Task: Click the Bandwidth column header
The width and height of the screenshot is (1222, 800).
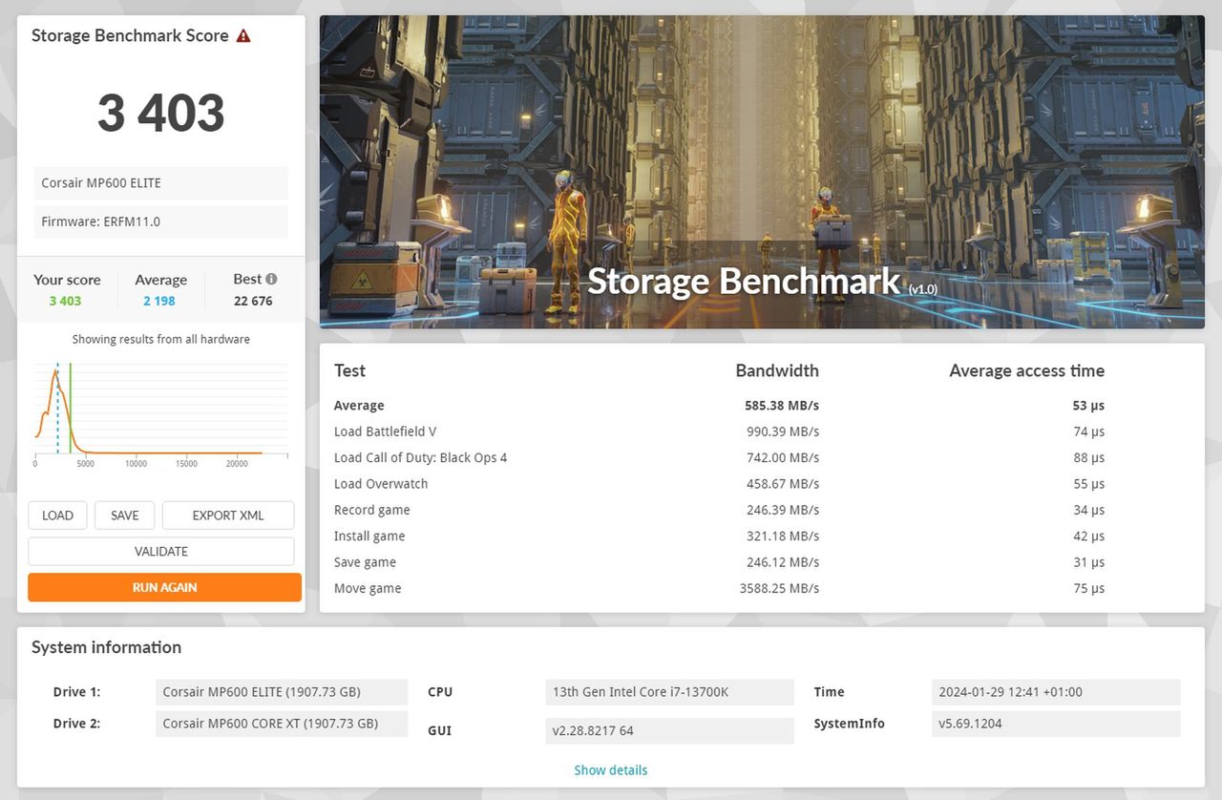Action: tap(777, 370)
